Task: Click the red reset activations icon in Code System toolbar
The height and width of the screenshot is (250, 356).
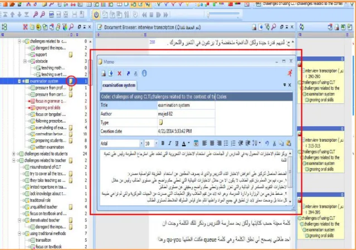Action: 25,27
